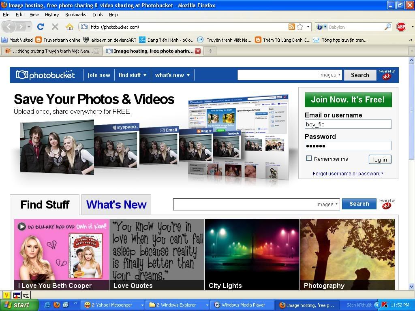Click the Email or username field
This screenshot has width=415, height=311.
click(348, 124)
